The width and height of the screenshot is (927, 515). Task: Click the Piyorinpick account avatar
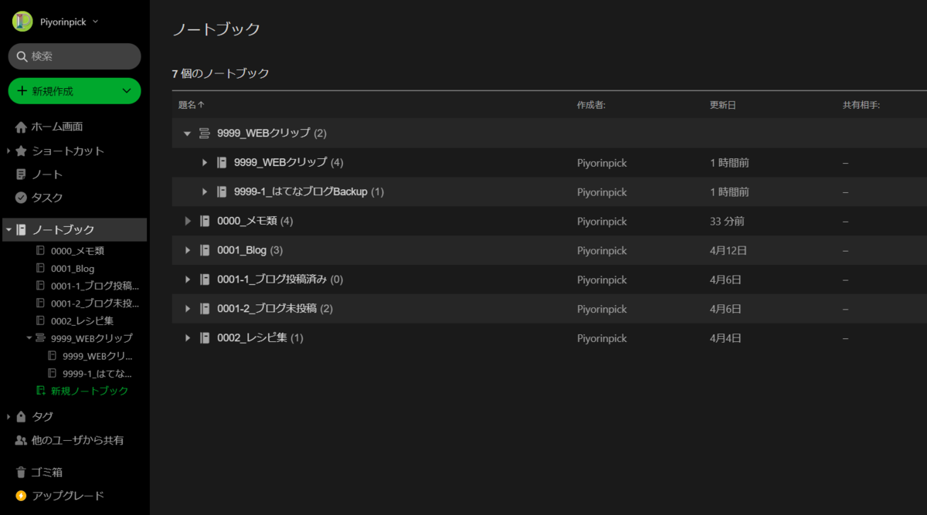[22, 22]
